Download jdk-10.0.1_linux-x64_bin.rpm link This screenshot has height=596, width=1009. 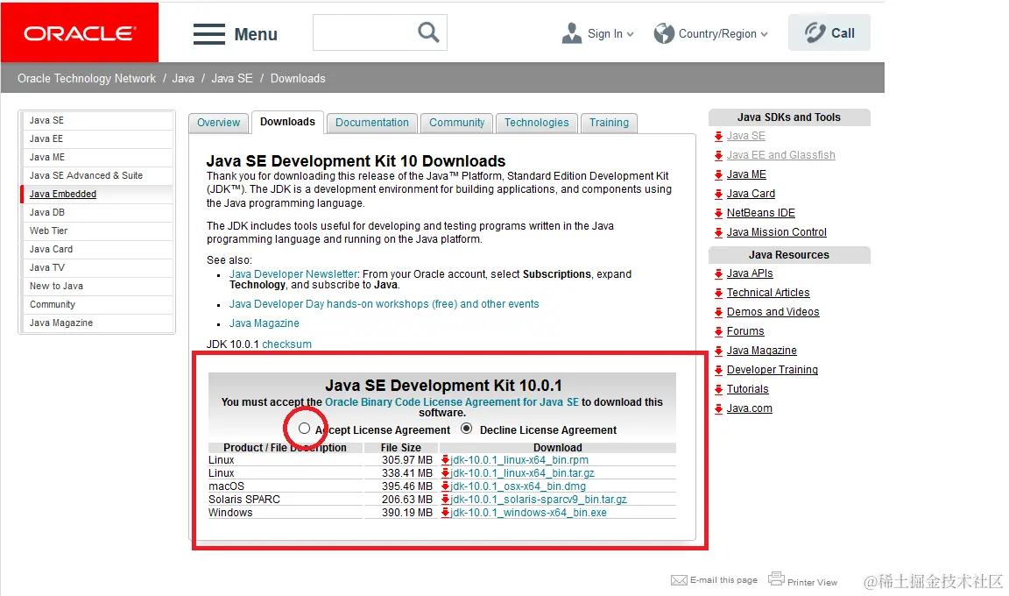pyautogui.click(x=519, y=460)
